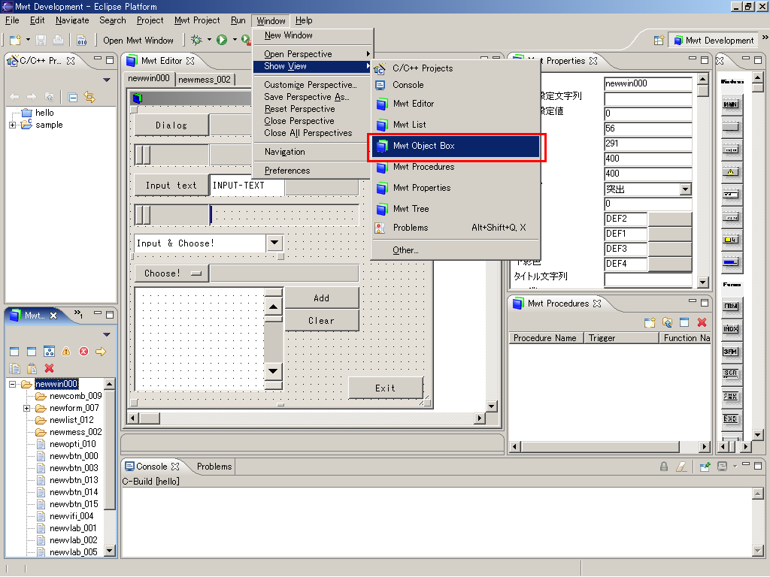Select the INDX form object icon
This screenshot has height=577, width=770.
click(731, 329)
